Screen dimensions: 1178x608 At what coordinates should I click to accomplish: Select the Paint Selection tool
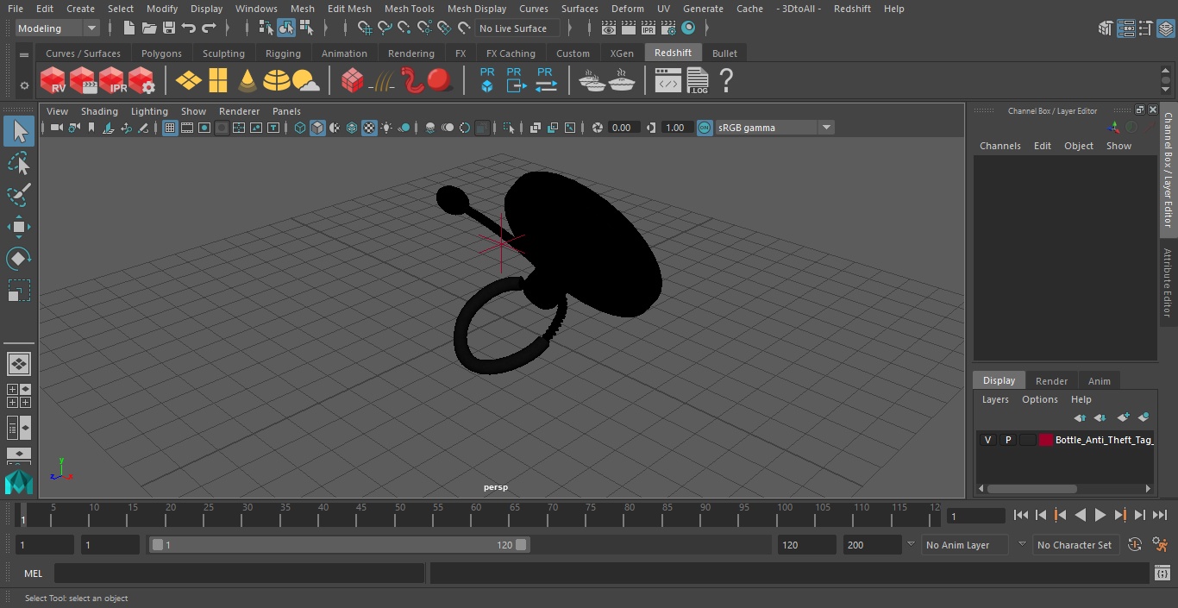19,195
